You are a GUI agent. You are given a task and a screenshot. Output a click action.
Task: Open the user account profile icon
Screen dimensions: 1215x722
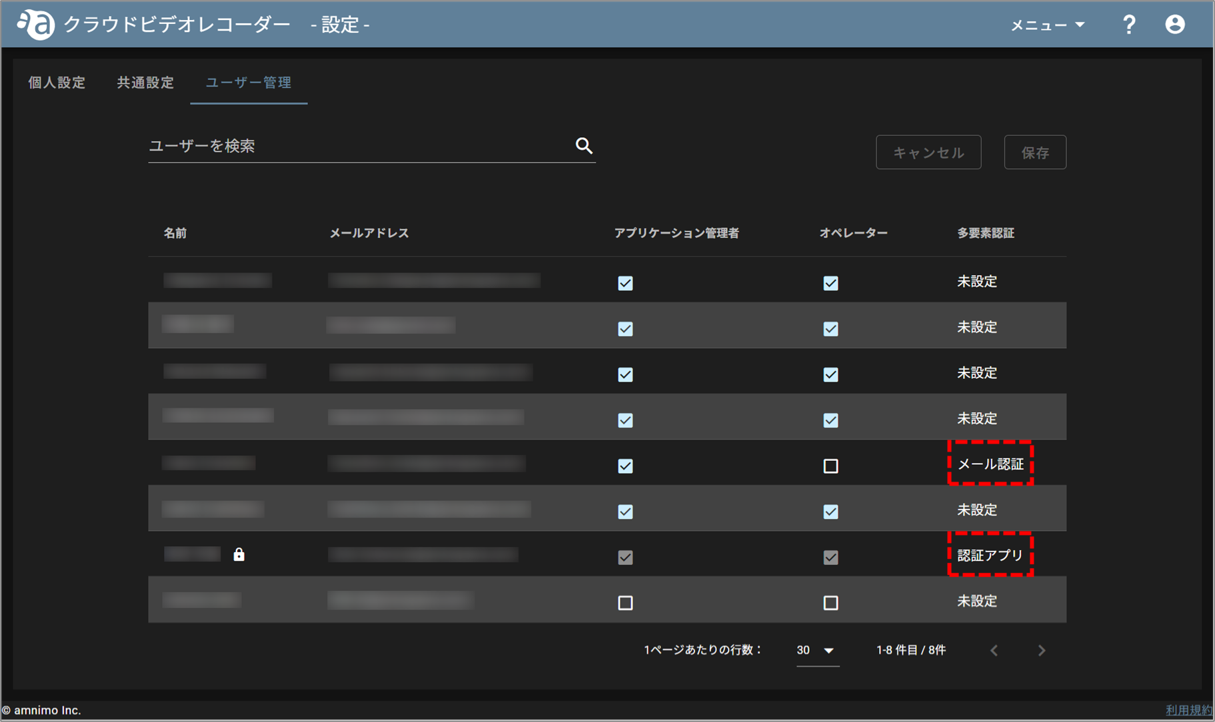(x=1175, y=25)
